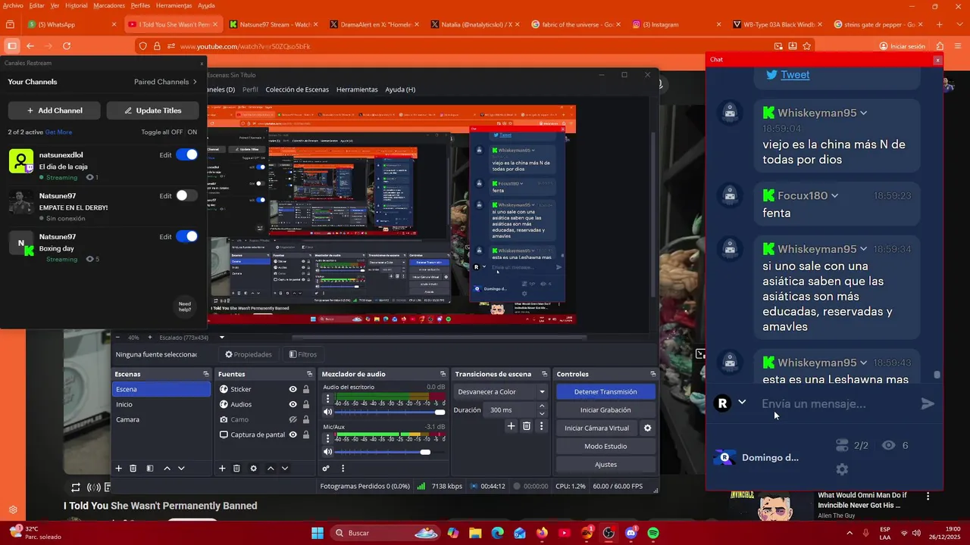
Task: Switch to the WhatsApp tab
Action: coord(70,24)
